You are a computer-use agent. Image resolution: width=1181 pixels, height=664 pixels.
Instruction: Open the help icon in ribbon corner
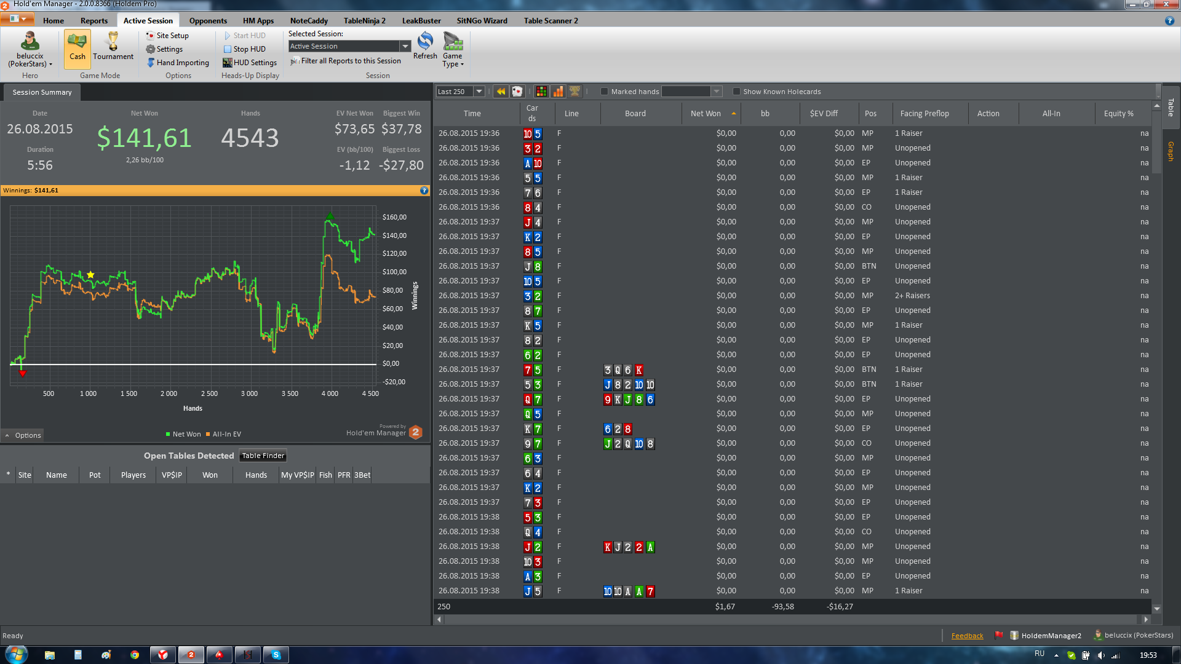pos(1169,20)
